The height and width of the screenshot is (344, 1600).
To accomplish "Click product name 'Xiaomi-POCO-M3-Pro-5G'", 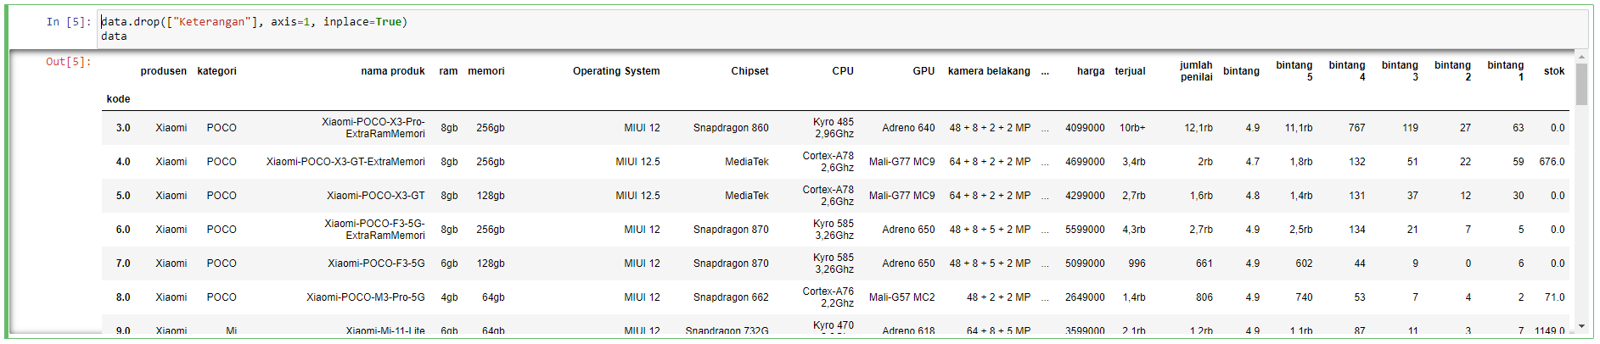I will pos(366,297).
